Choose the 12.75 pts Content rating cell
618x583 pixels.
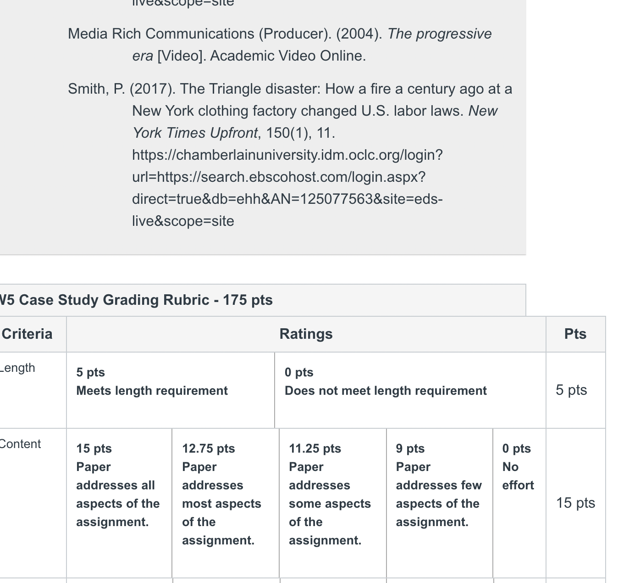click(x=226, y=503)
